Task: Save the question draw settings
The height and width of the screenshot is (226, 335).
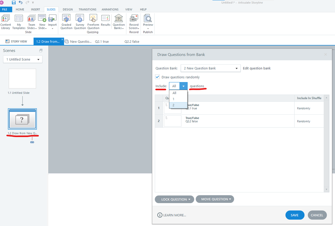Action: 294,215
